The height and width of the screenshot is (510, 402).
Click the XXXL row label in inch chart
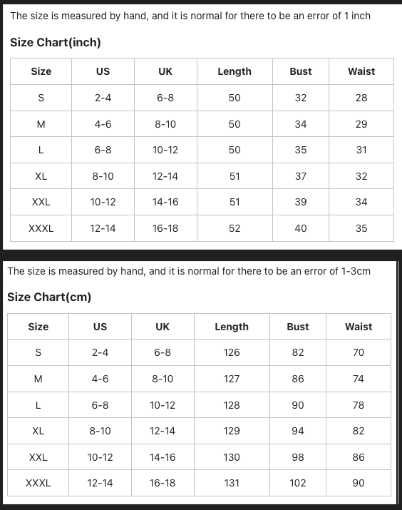41,228
